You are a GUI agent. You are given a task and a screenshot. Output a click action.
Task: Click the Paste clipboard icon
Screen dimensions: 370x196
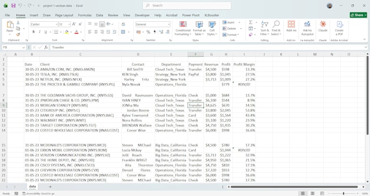10,24
